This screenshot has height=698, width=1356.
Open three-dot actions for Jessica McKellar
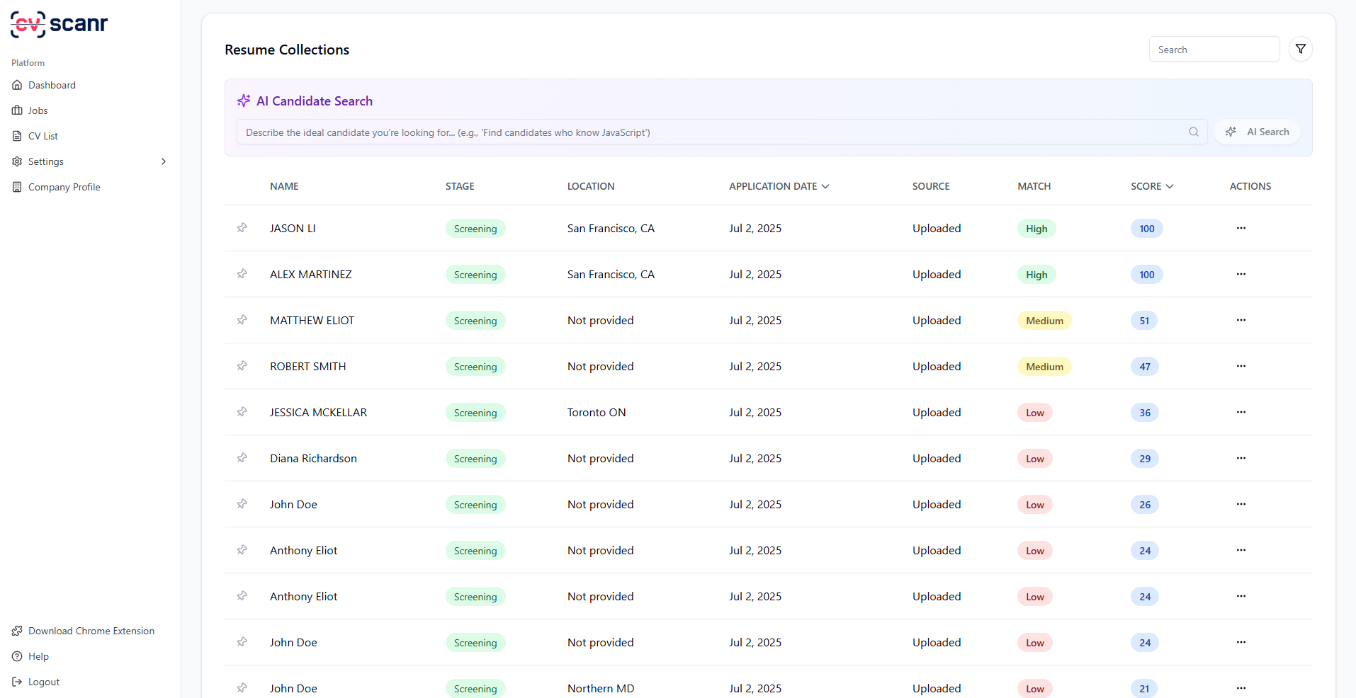coord(1241,412)
